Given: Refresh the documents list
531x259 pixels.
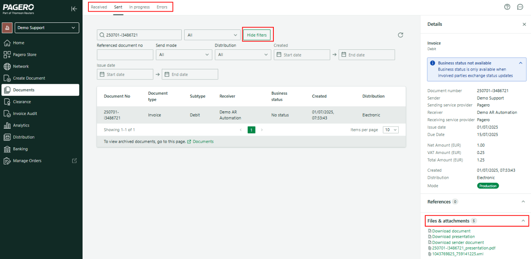Looking at the screenshot, I should click(400, 35).
